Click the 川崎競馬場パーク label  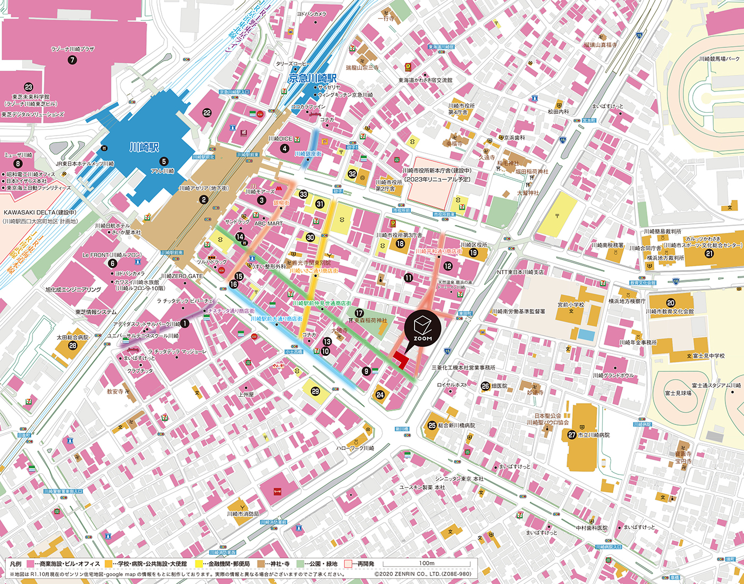719,59
